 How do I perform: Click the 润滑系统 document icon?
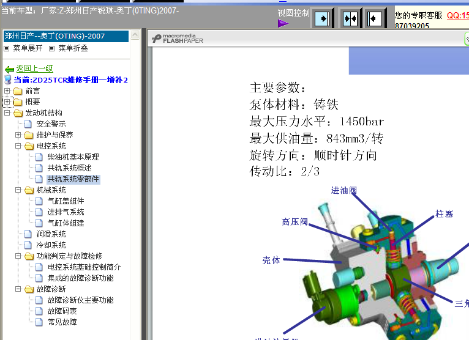coord(28,234)
